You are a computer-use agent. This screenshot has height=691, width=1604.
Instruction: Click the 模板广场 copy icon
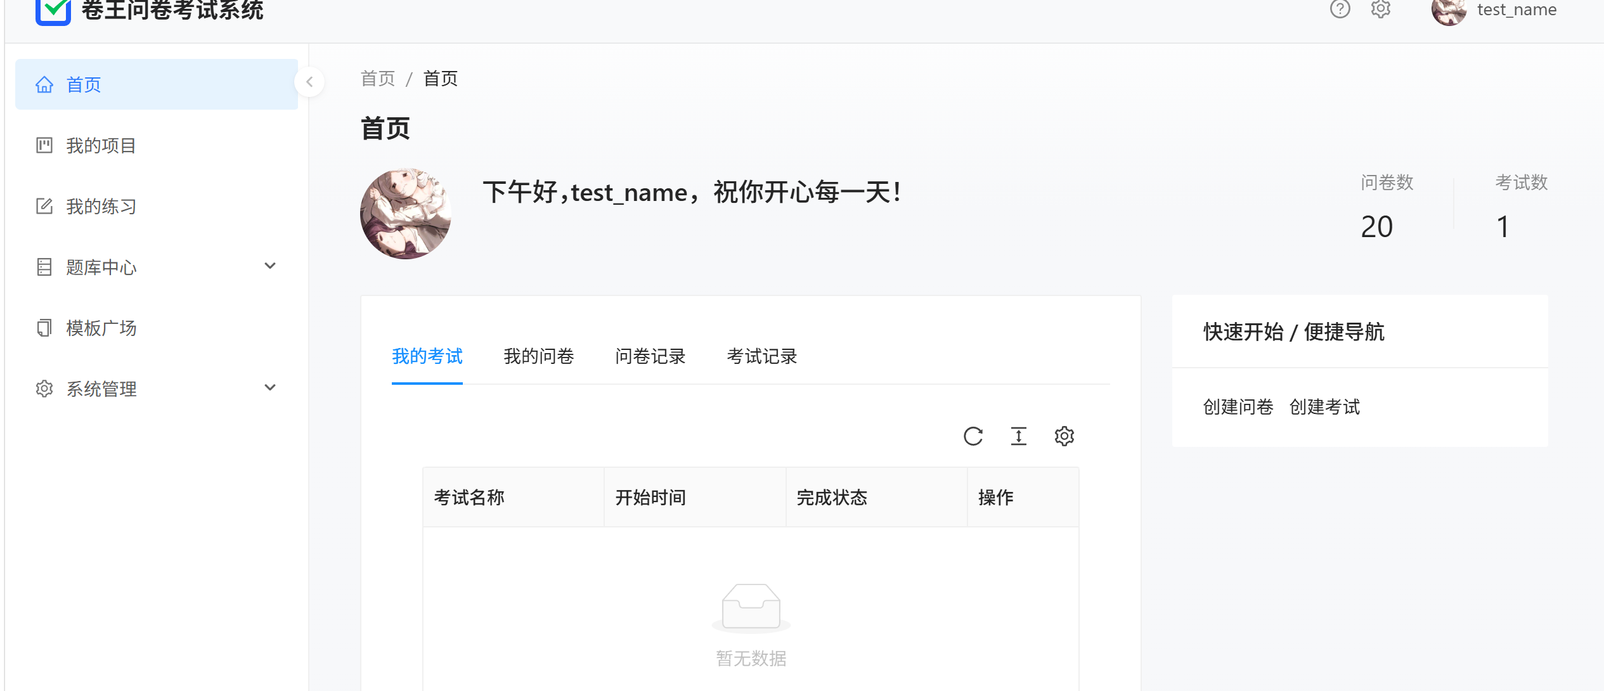pyautogui.click(x=44, y=328)
